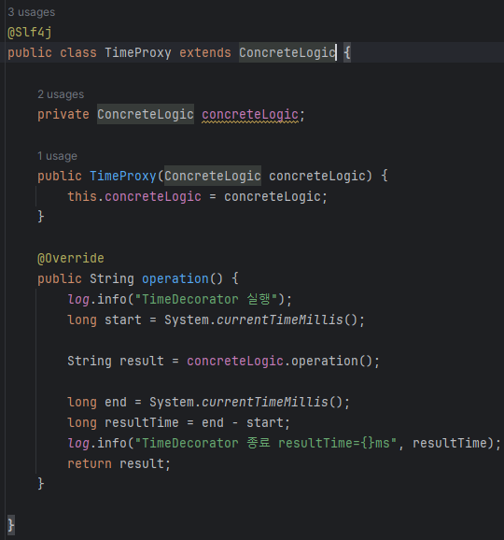Screen dimensions: 504x540
Task: Click the end variable in "long end" declaration
Action: pyautogui.click(x=116, y=403)
